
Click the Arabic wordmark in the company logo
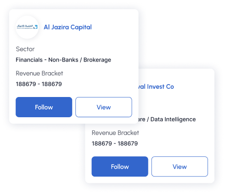pyautogui.click(x=25, y=27)
